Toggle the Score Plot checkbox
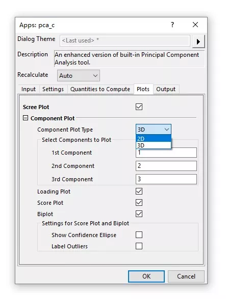Image resolution: width=226 pixels, height=299 pixels. pyautogui.click(x=139, y=203)
